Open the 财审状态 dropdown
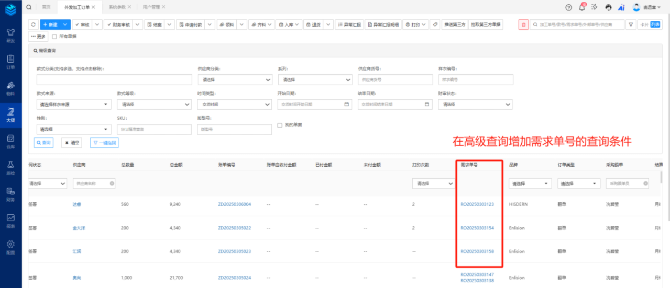 point(475,105)
